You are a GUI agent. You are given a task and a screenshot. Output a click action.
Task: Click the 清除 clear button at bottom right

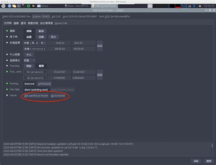coord(196,161)
